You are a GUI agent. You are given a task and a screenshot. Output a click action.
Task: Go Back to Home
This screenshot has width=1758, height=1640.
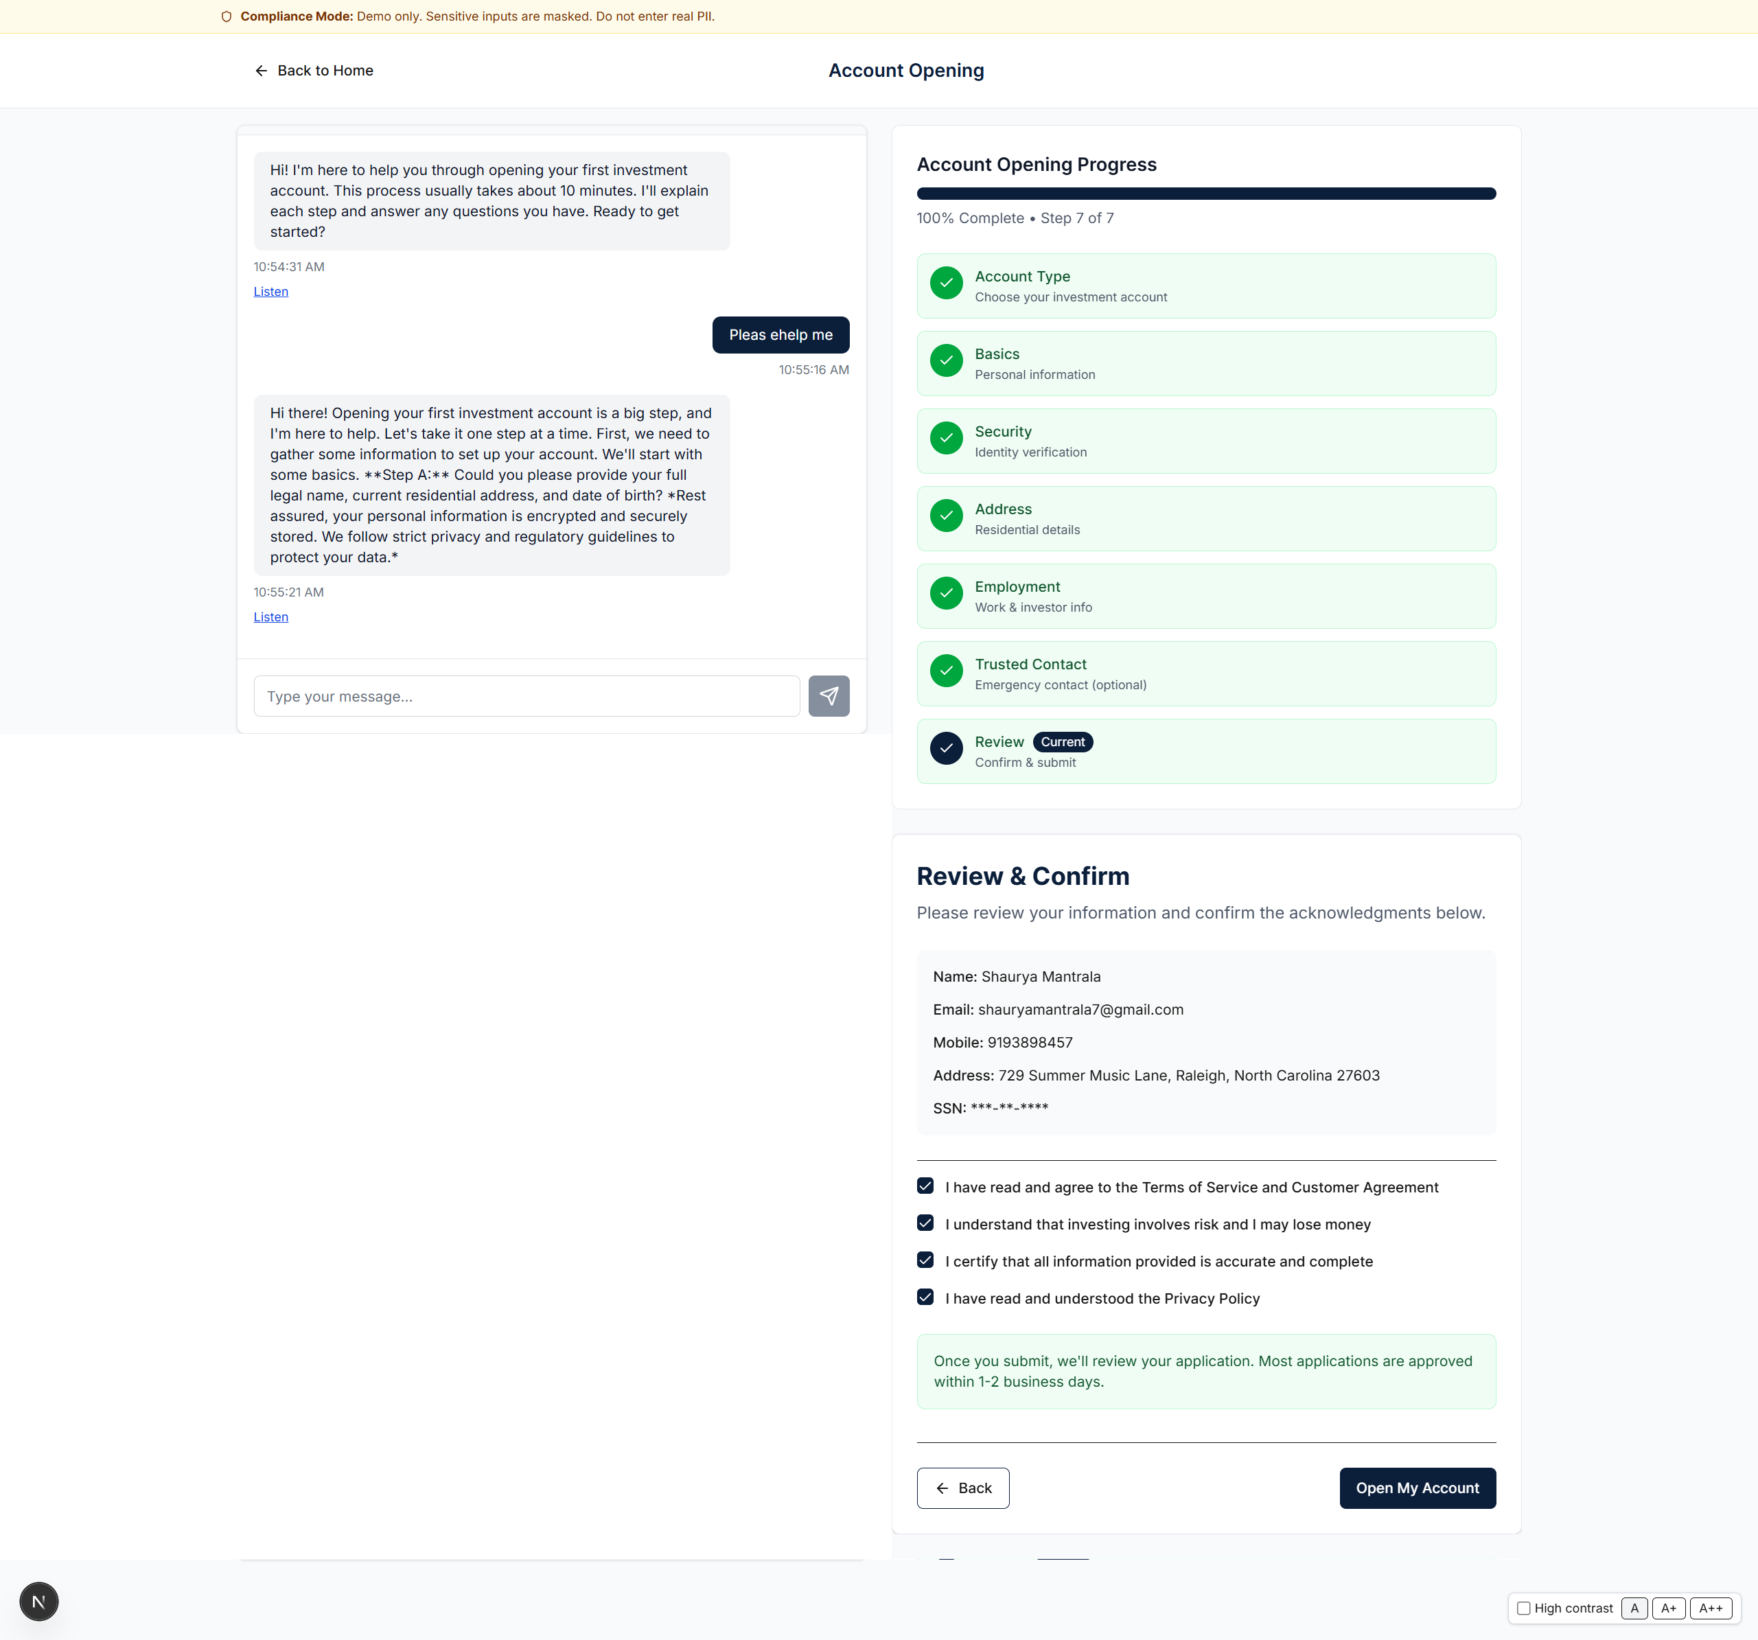(x=314, y=71)
